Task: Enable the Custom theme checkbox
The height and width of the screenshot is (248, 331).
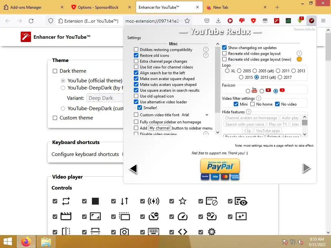Action: pyautogui.click(x=55, y=118)
